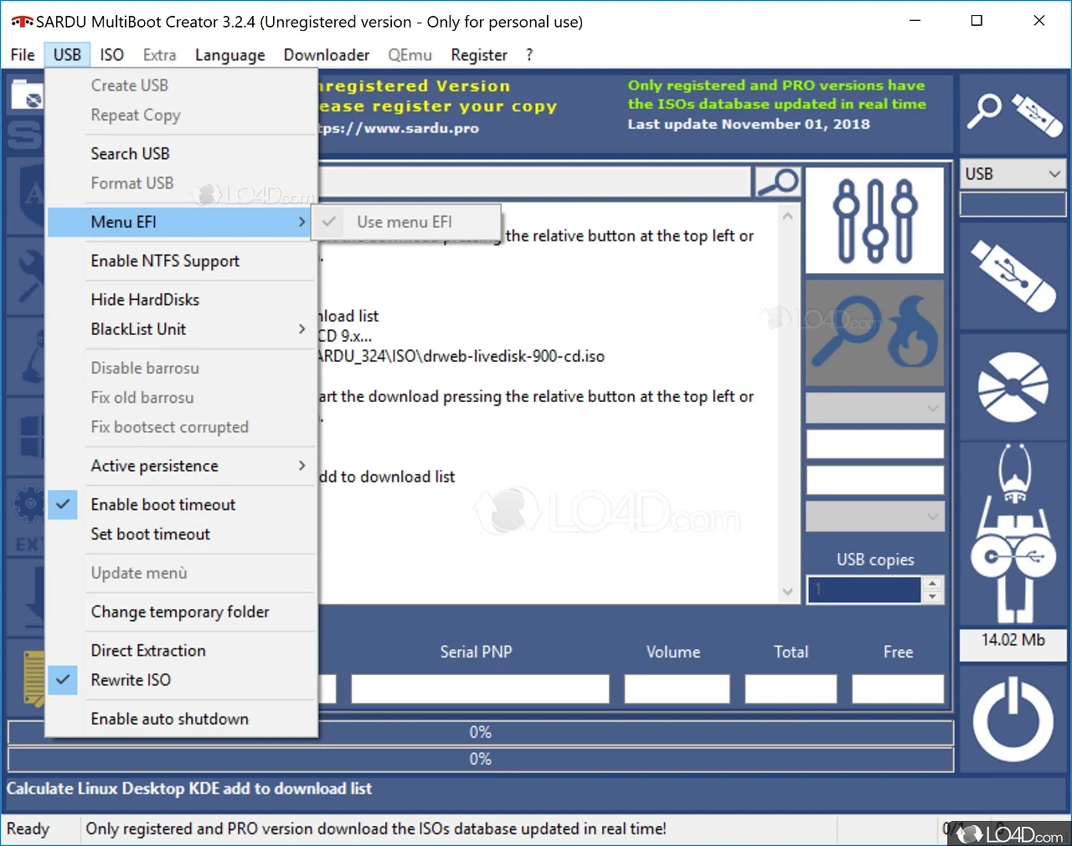
Task: Click the search text field
Action: [533, 182]
